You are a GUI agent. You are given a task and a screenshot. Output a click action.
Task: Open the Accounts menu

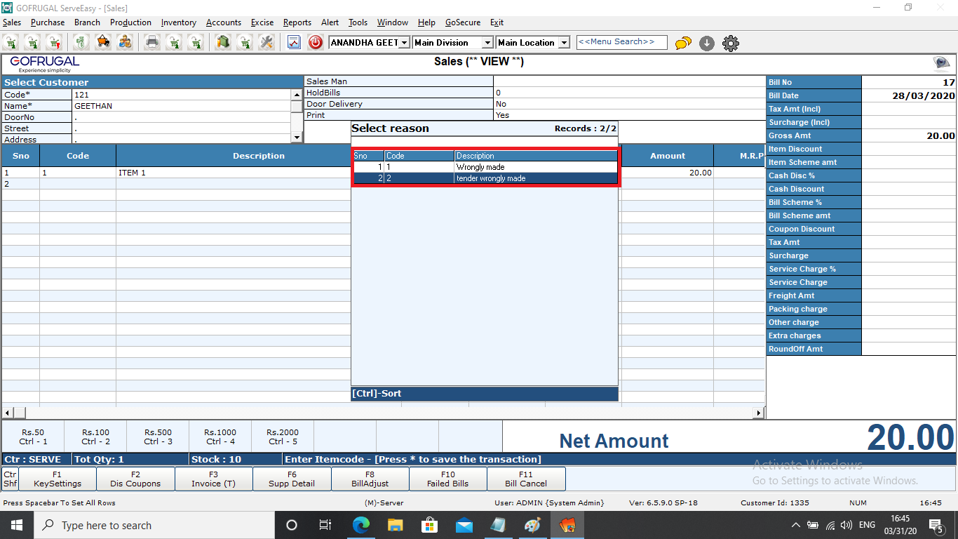224,22
